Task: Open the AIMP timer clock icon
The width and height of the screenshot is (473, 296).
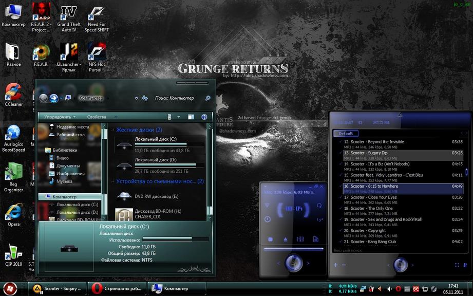Action: [267, 219]
